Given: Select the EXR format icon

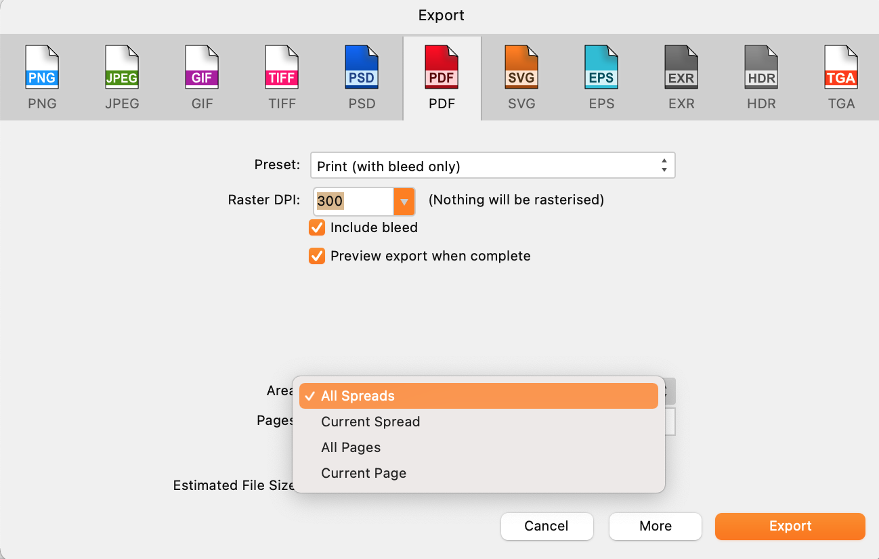Looking at the screenshot, I should click(x=681, y=76).
